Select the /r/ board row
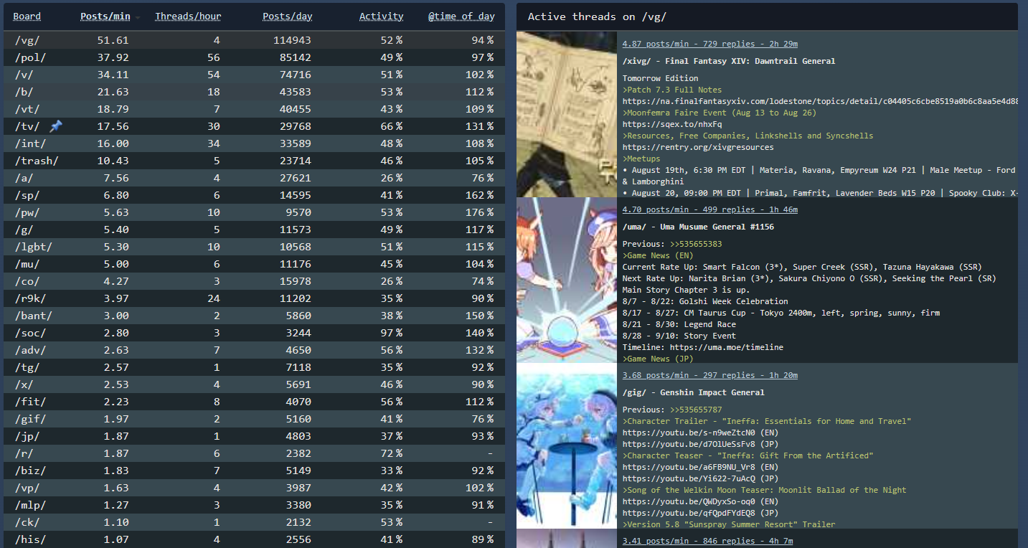Viewport: 1028px width, 548px height. (x=254, y=453)
